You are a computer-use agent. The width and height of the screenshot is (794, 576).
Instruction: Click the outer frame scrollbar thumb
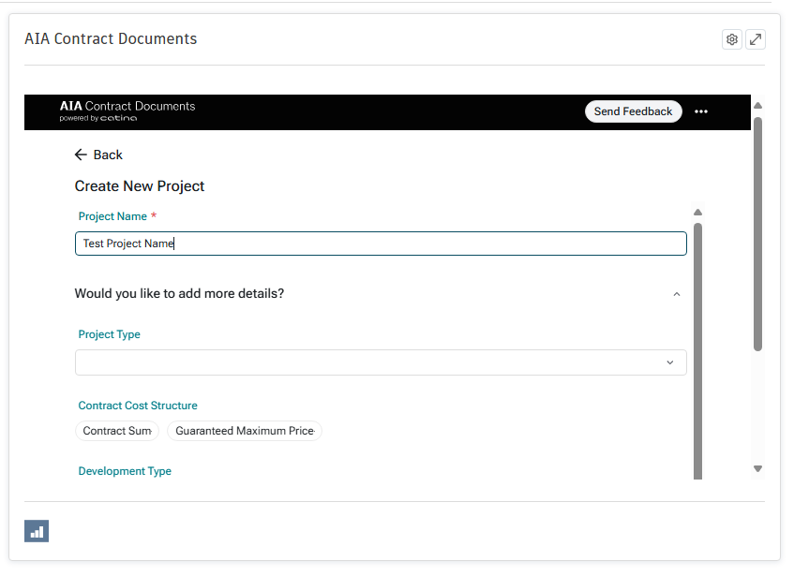pos(757,233)
